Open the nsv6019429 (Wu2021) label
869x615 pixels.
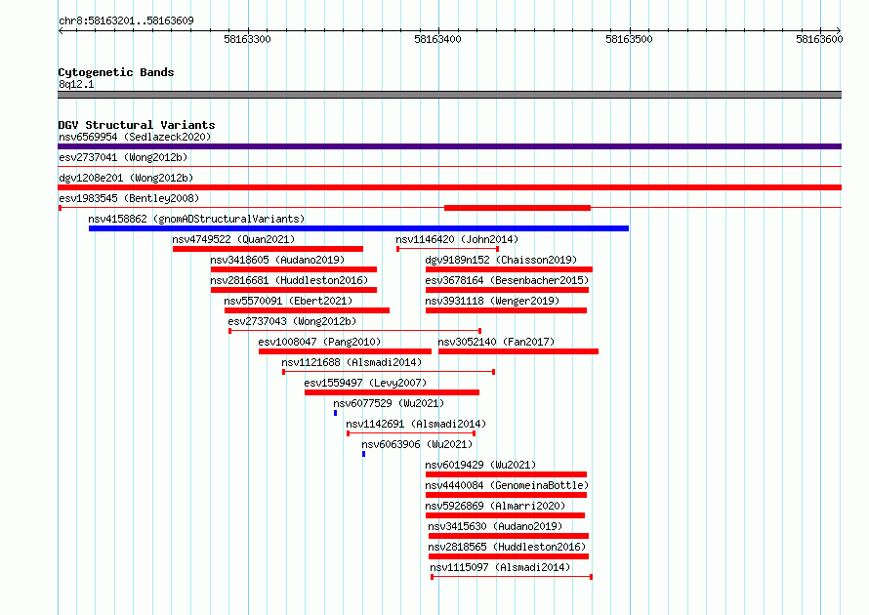480,465
